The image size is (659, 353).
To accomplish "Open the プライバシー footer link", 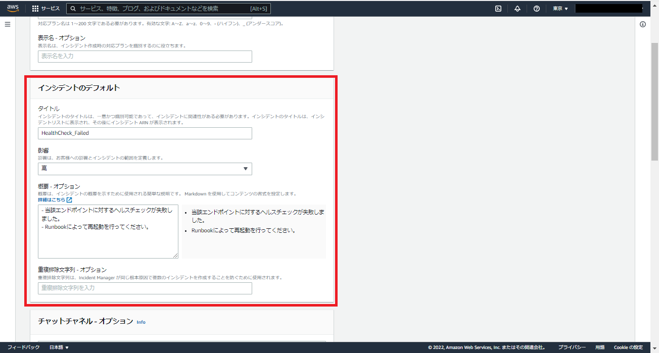I will click(572, 347).
